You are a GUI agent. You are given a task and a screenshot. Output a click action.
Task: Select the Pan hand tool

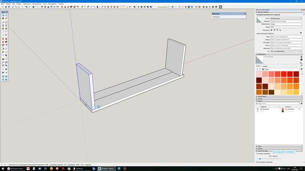(6, 59)
